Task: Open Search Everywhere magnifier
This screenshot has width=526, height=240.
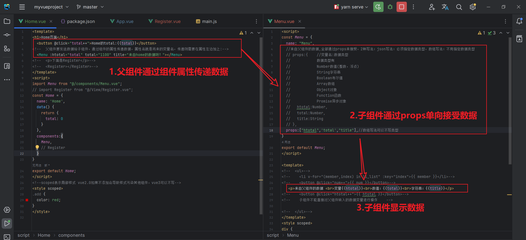Action: pos(459,7)
